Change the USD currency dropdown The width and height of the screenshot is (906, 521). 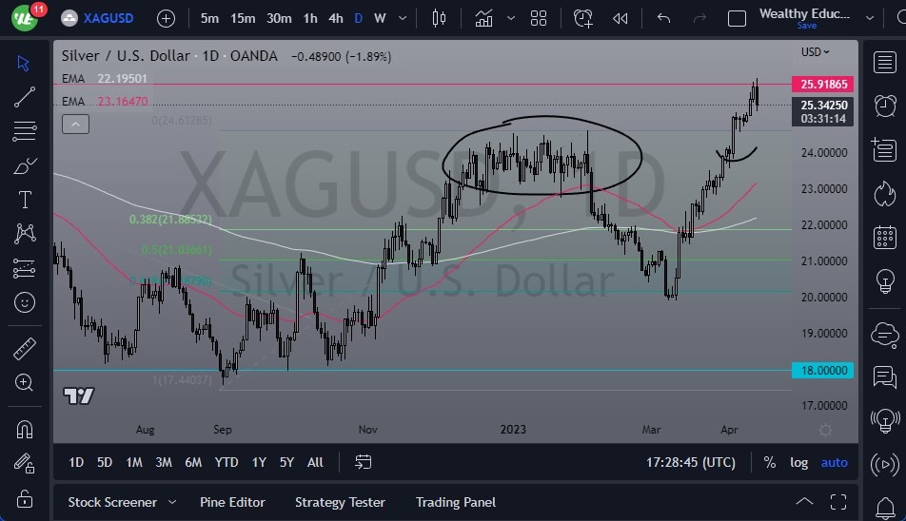[815, 52]
